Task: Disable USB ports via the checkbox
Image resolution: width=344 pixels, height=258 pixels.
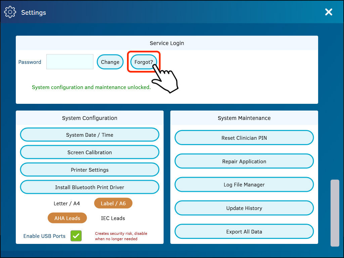Action: point(76,236)
